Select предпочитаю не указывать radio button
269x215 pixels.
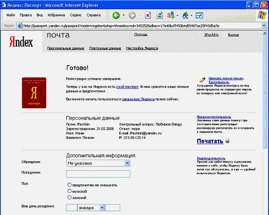pyautogui.click(x=69, y=185)
